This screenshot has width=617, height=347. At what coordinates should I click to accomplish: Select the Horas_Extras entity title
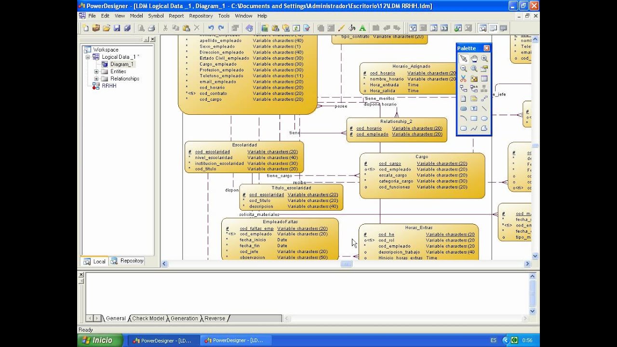[x=419, y=227]
